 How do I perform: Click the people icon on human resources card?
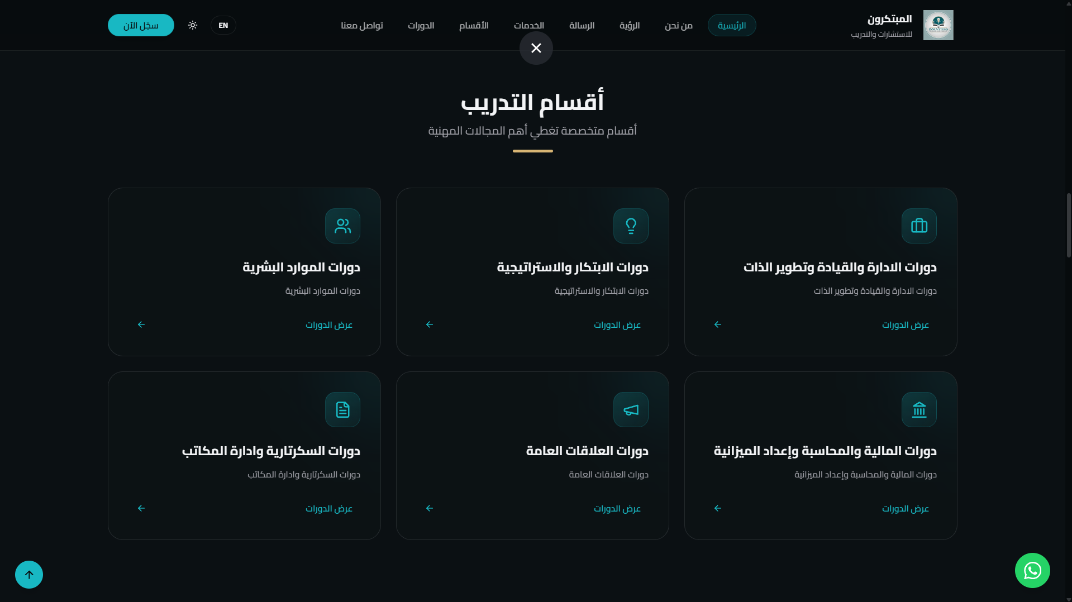pyautogui.click(x=342, y=226)
